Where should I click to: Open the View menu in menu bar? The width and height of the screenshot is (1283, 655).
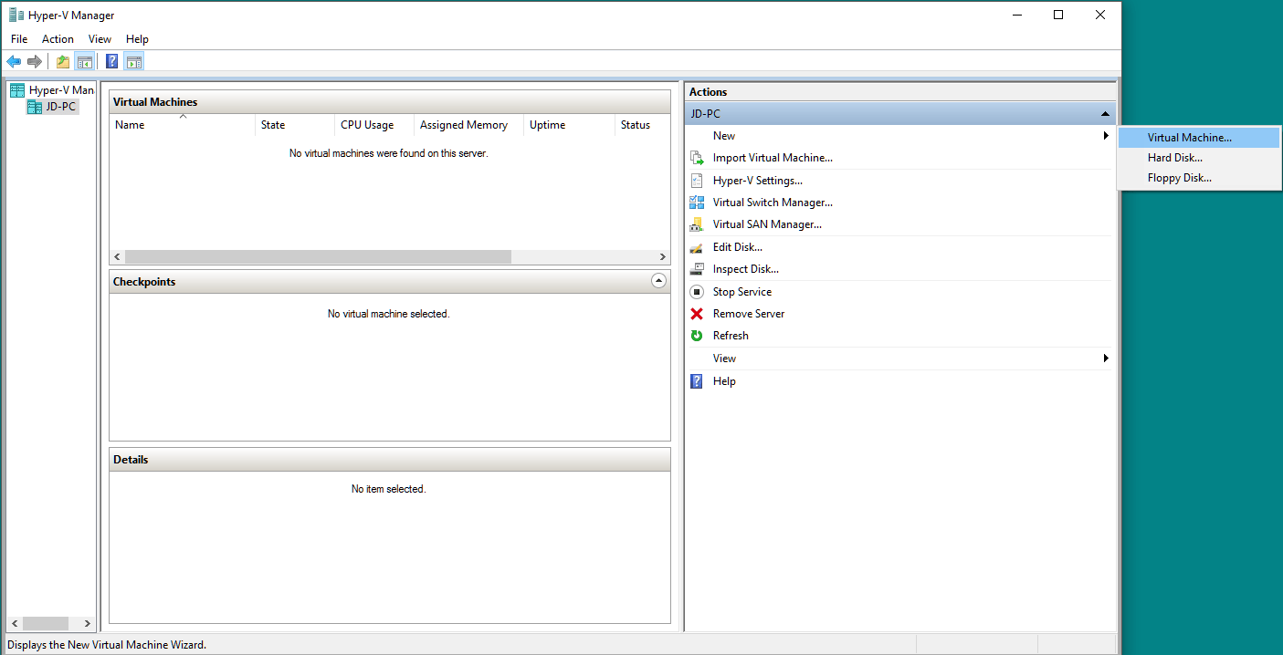point(100,39)
